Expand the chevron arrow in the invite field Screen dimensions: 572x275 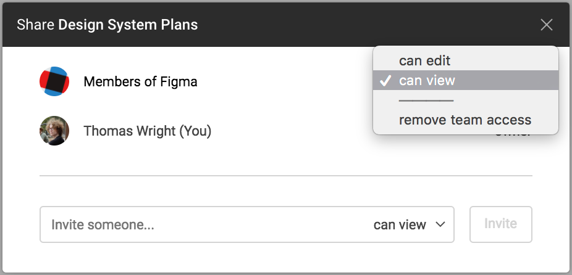[x=440, y=224]
